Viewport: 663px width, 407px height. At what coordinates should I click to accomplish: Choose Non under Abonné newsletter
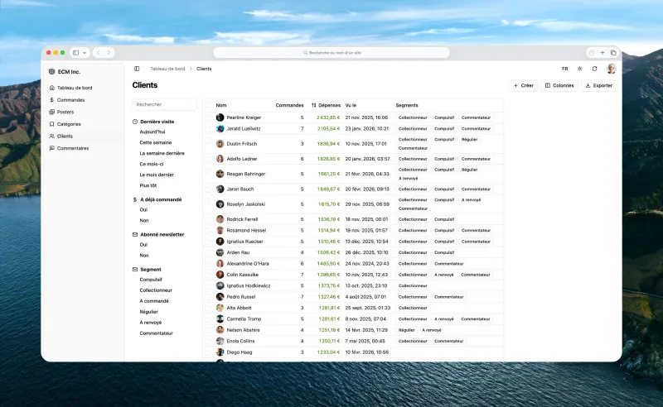click(x=143, y=256)
